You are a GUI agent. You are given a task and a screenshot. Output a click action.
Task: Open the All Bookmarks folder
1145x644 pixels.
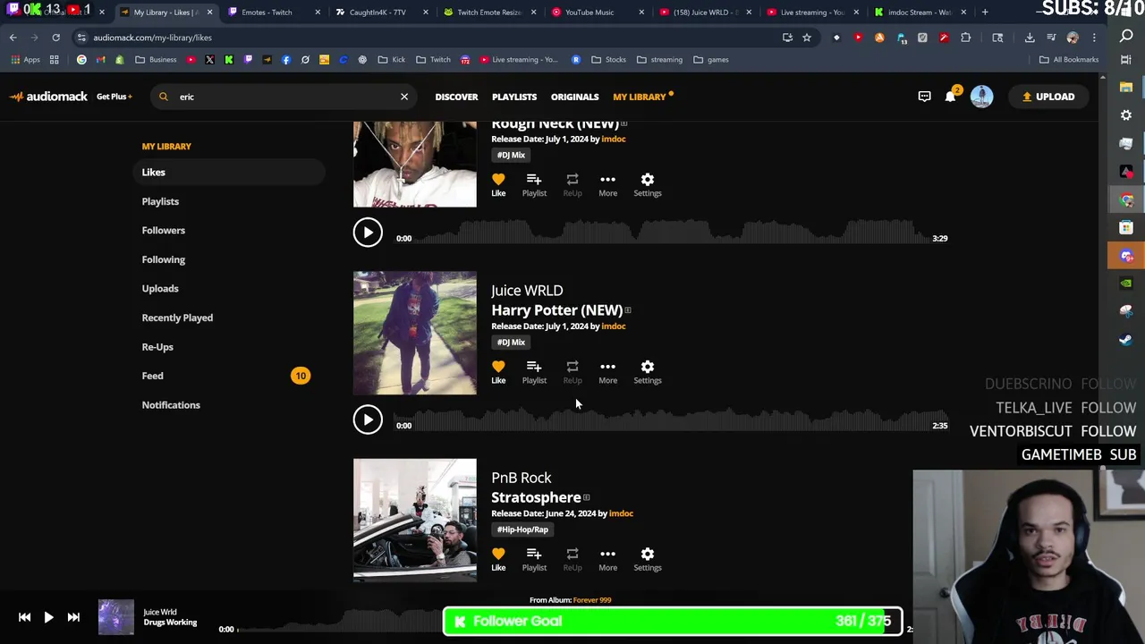(x=1069, y=60)
